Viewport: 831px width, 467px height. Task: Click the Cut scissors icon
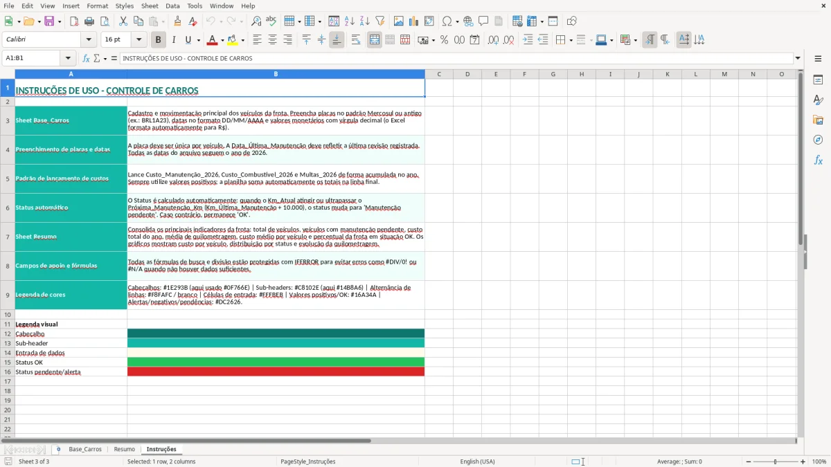123,21
